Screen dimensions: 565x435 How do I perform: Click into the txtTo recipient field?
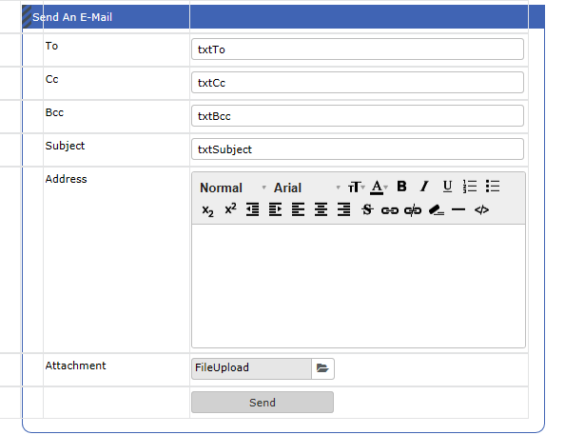coord(358,49)
